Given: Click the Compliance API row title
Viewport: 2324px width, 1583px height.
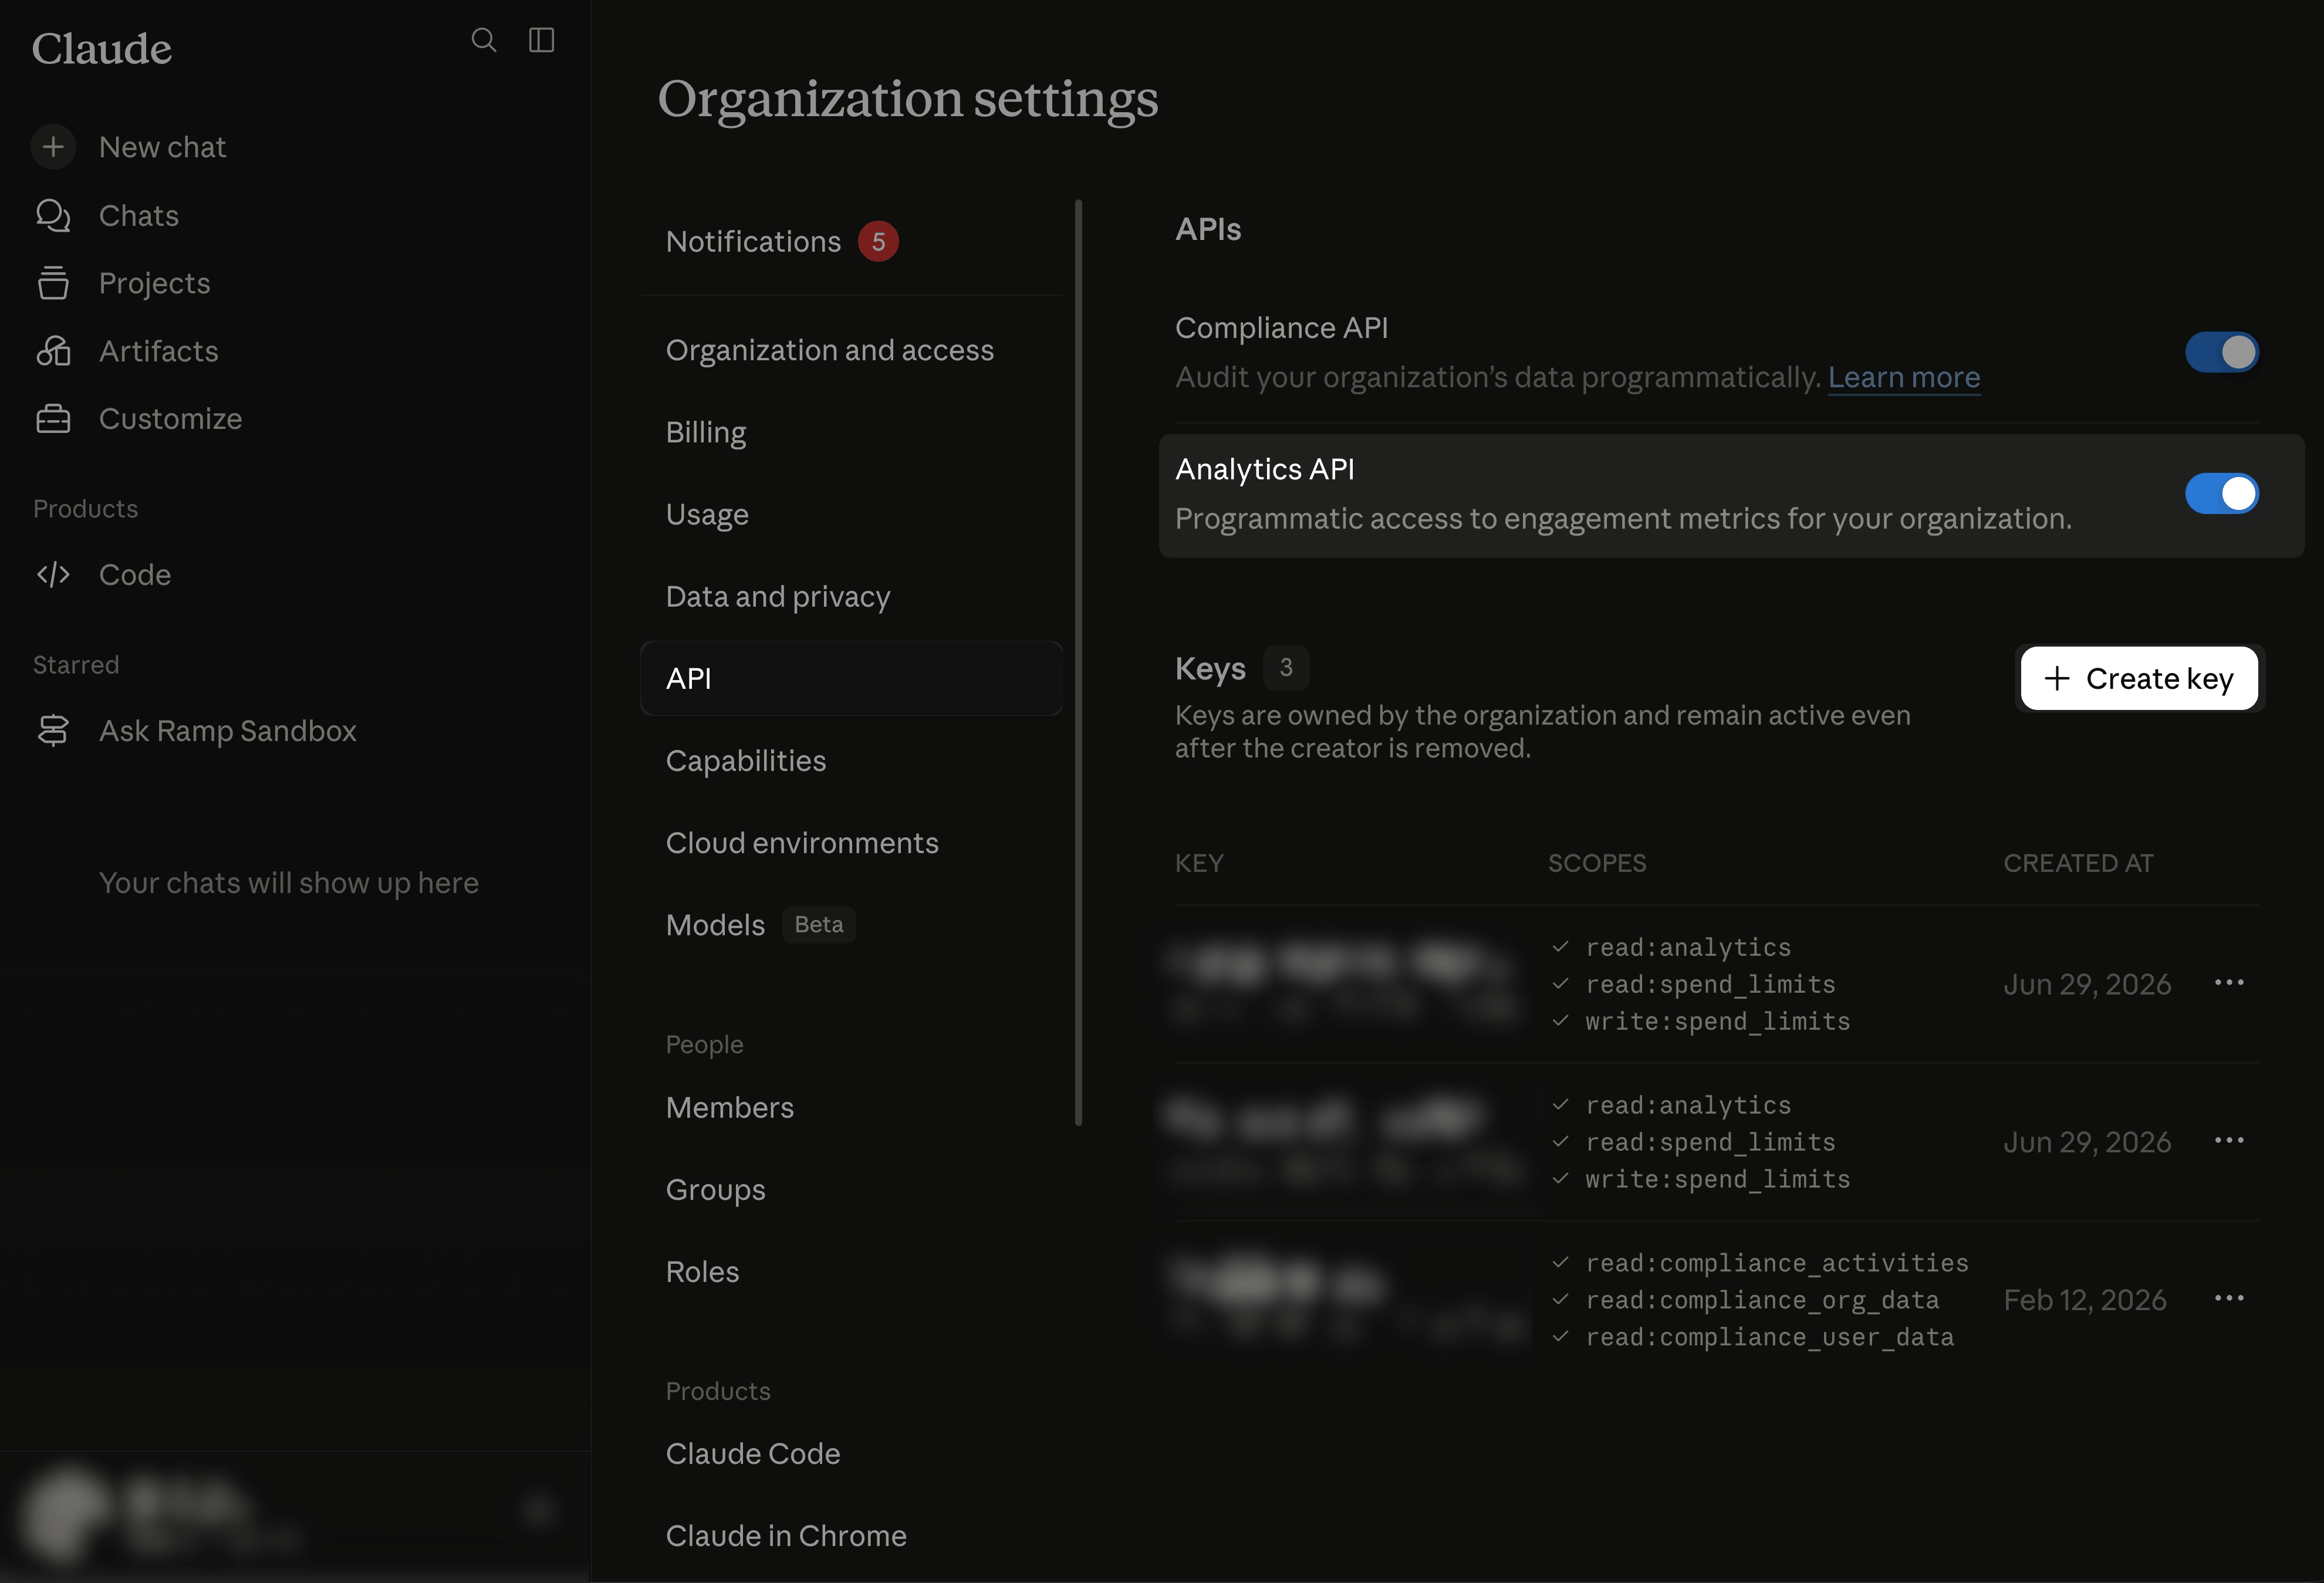Looking at the screenshot, I should (x=1281, y=328).
